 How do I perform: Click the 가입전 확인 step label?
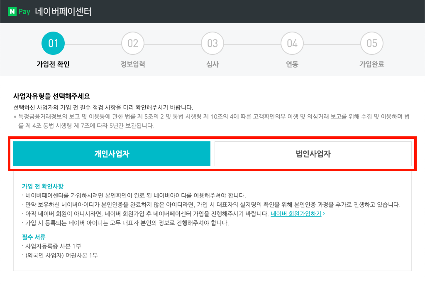pos(53,64)
